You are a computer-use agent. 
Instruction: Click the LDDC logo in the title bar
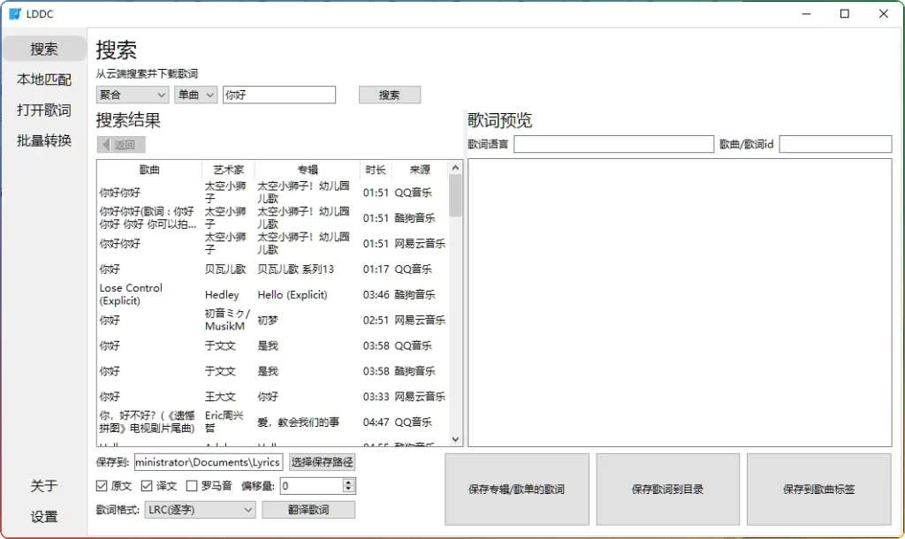tap(13, 13)
